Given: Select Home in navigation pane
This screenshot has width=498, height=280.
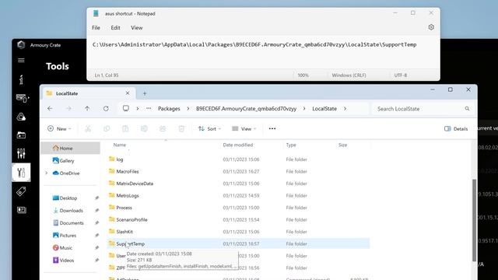Looking at the screenshot, I should 71,149.
